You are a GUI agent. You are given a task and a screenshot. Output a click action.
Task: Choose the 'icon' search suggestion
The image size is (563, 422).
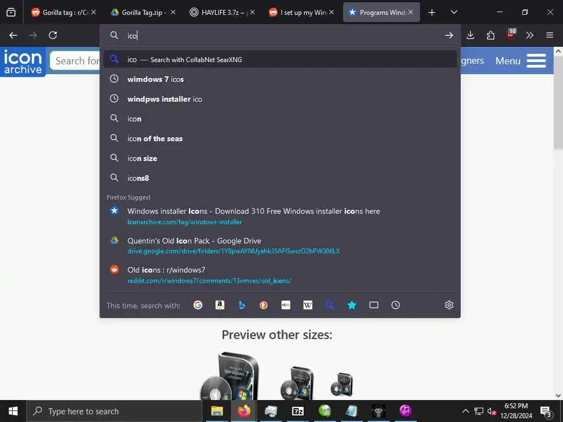coord(280,119)
